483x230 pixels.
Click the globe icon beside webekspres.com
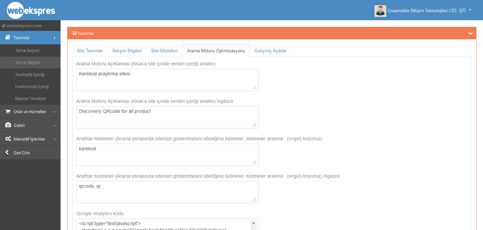pos(3,26)
